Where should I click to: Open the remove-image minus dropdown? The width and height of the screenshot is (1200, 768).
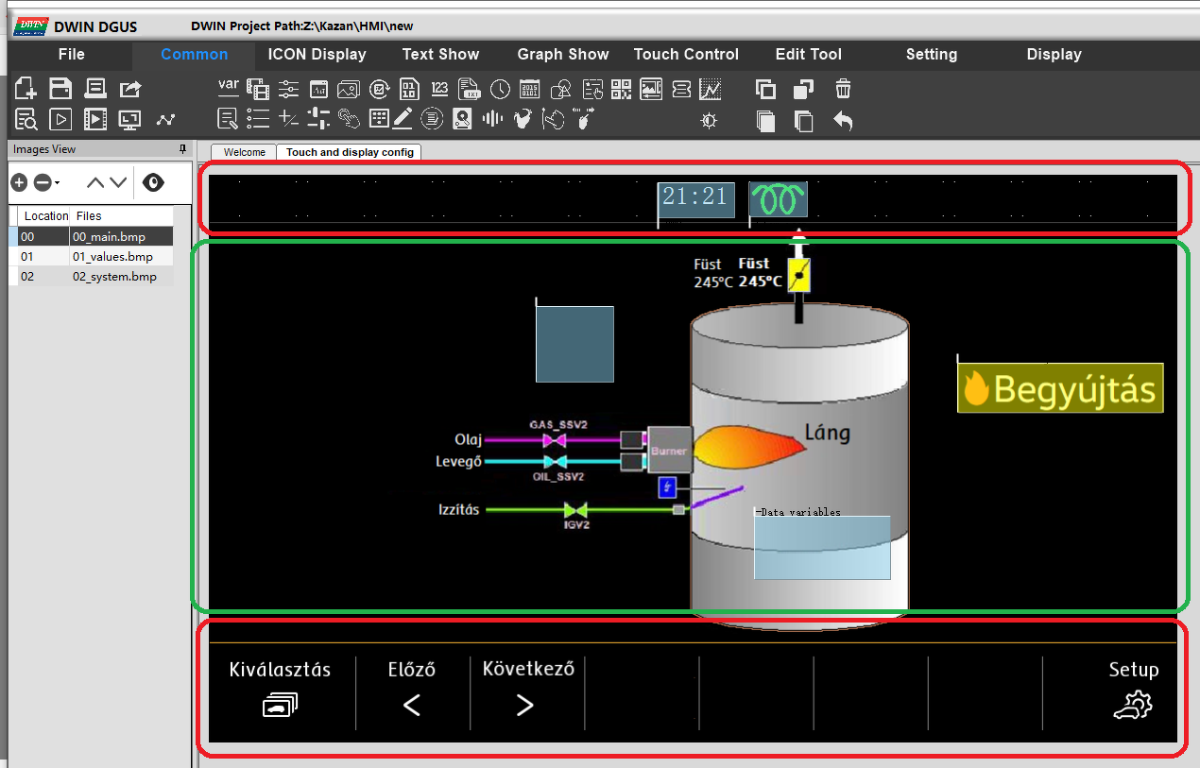45,182
